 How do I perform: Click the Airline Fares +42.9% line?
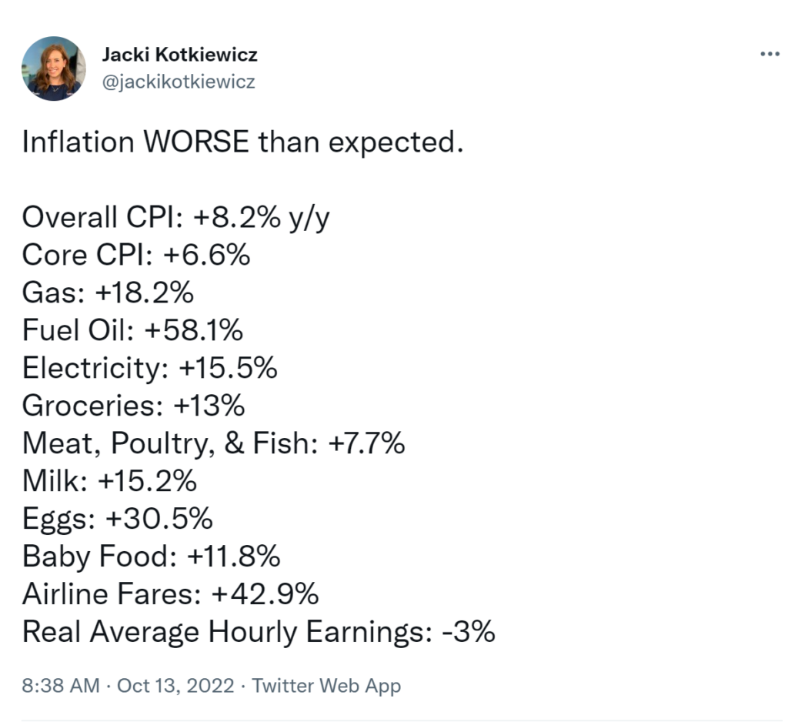click(x=170, y=593)
